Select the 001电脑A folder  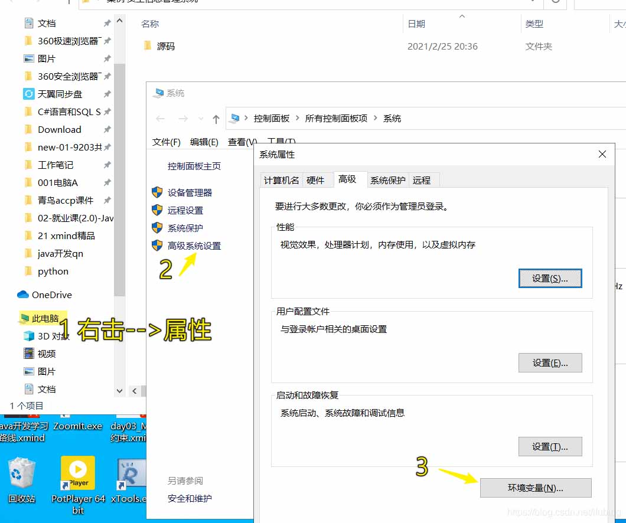(x=51, y=183)
